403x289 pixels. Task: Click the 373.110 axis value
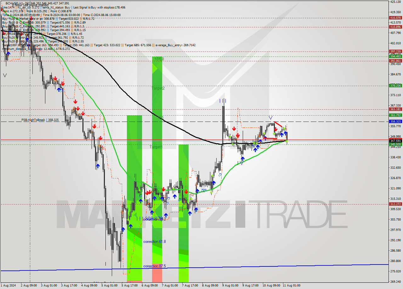coord(395,95)
